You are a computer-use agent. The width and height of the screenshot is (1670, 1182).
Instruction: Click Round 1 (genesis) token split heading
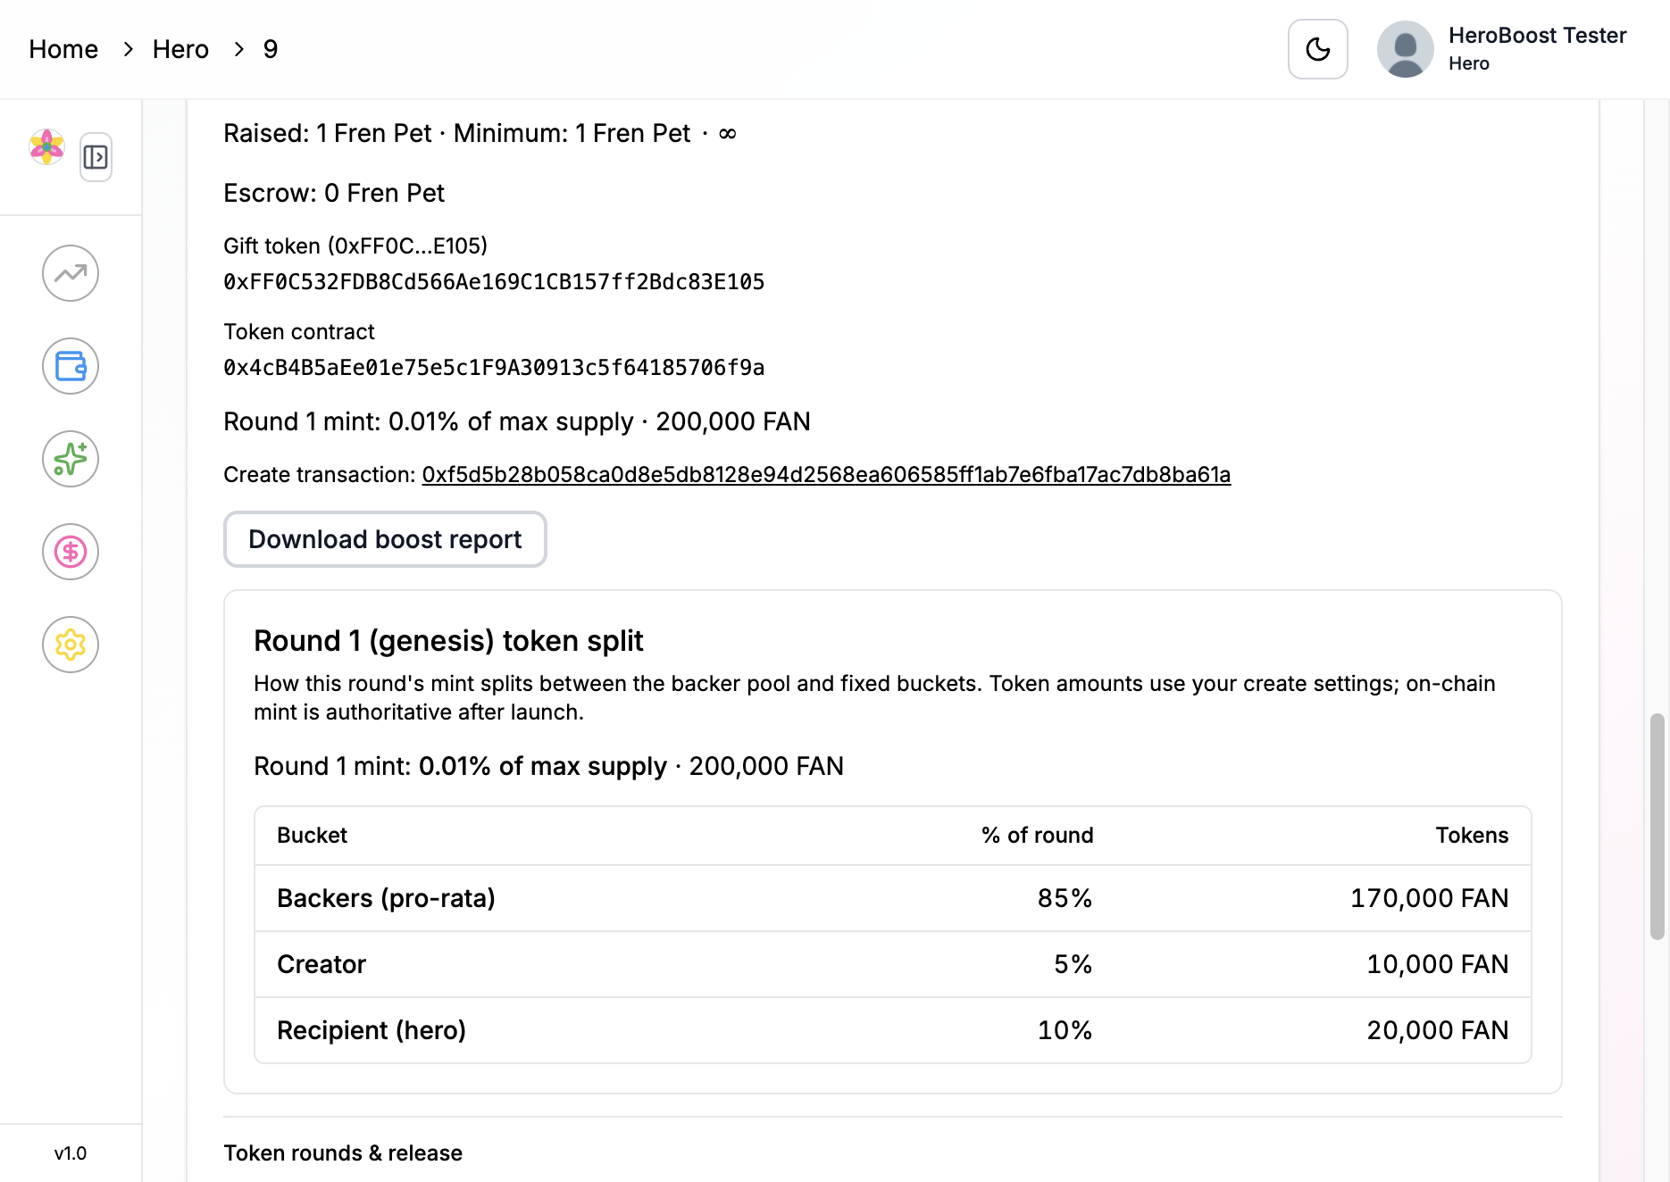tap(448, 641)
